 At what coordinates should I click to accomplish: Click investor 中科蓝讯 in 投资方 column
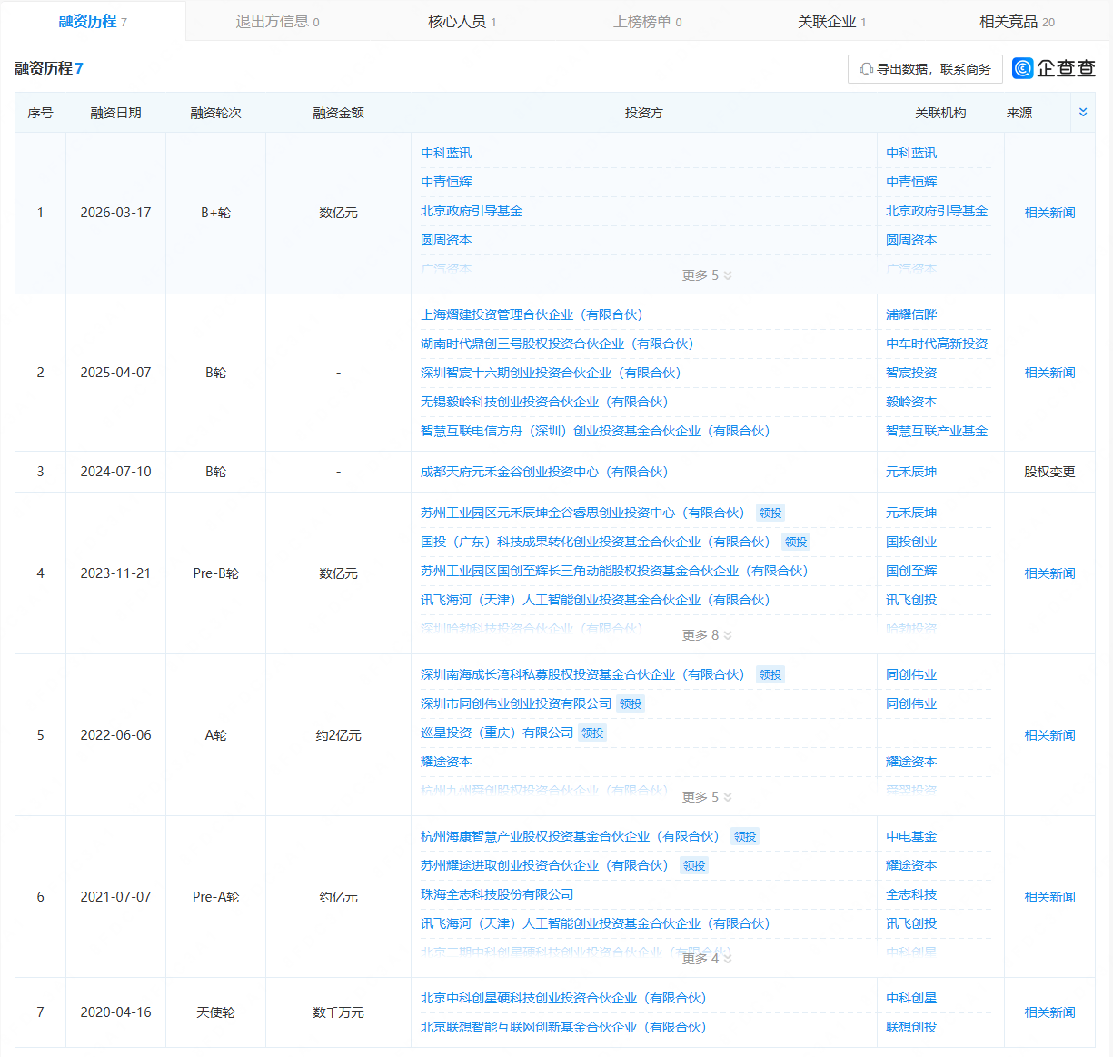(x=446, y=153)
